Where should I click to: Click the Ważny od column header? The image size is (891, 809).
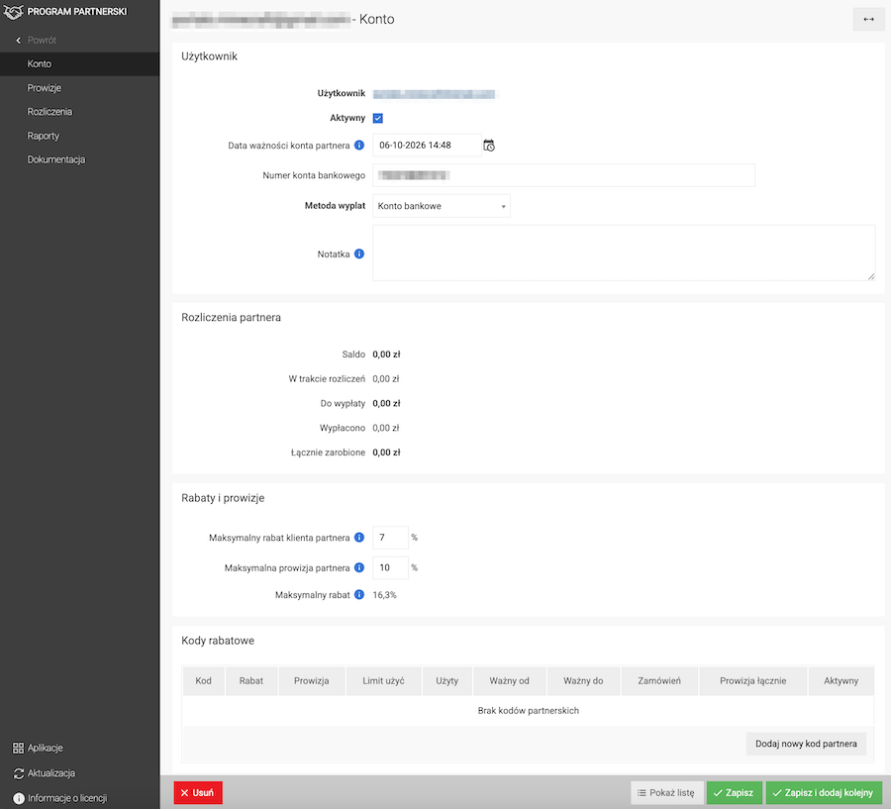[x=509, y=680]
